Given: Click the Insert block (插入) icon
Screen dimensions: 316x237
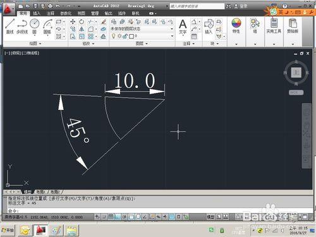Looking at the screenshot, I should tap(209, 26).
